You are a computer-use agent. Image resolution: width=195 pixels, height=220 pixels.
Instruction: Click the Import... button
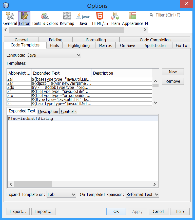(x=43, y=211)
